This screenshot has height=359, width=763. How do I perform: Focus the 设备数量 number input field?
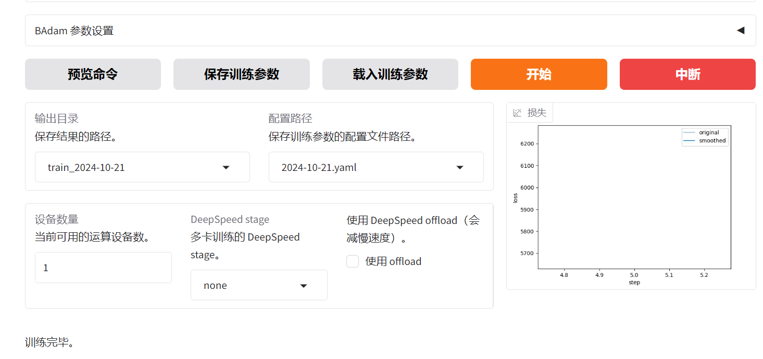[x=103, y=268]
